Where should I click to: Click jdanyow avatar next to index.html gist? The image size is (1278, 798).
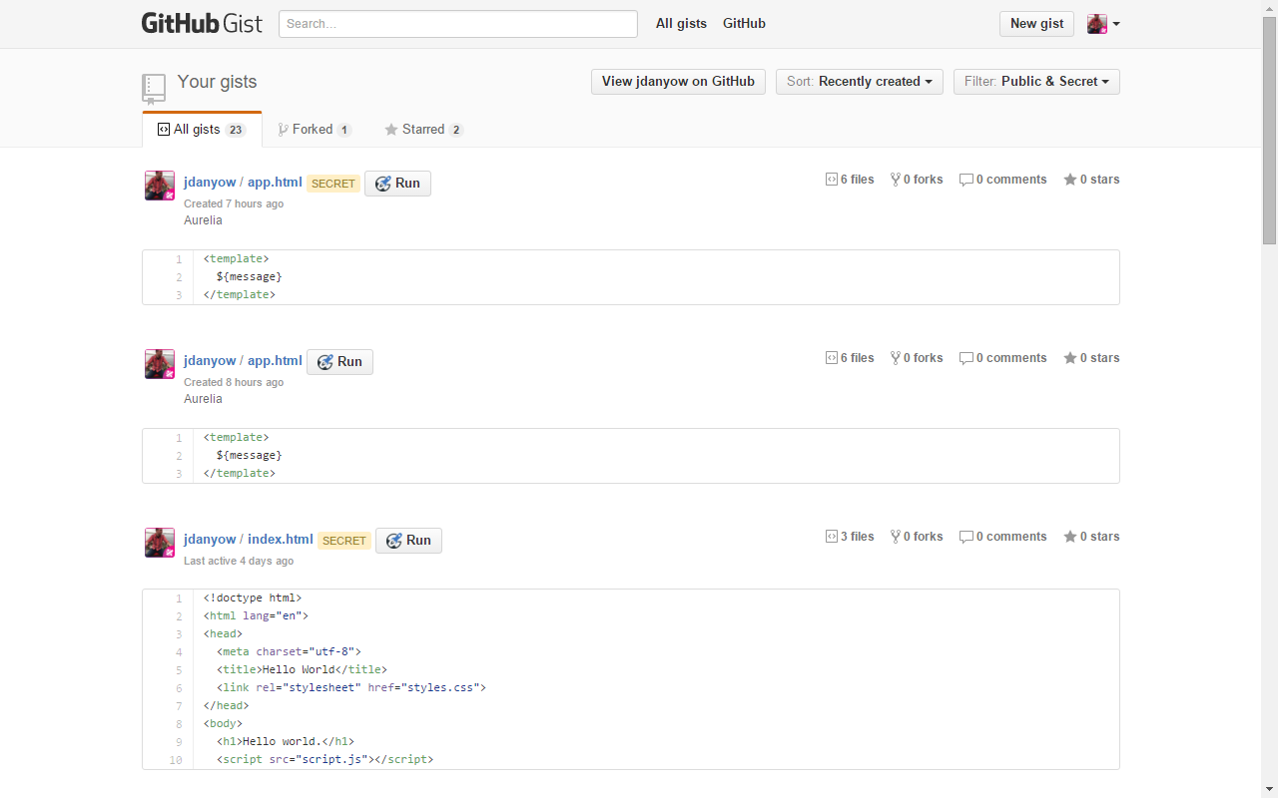(x=160, y=543)
